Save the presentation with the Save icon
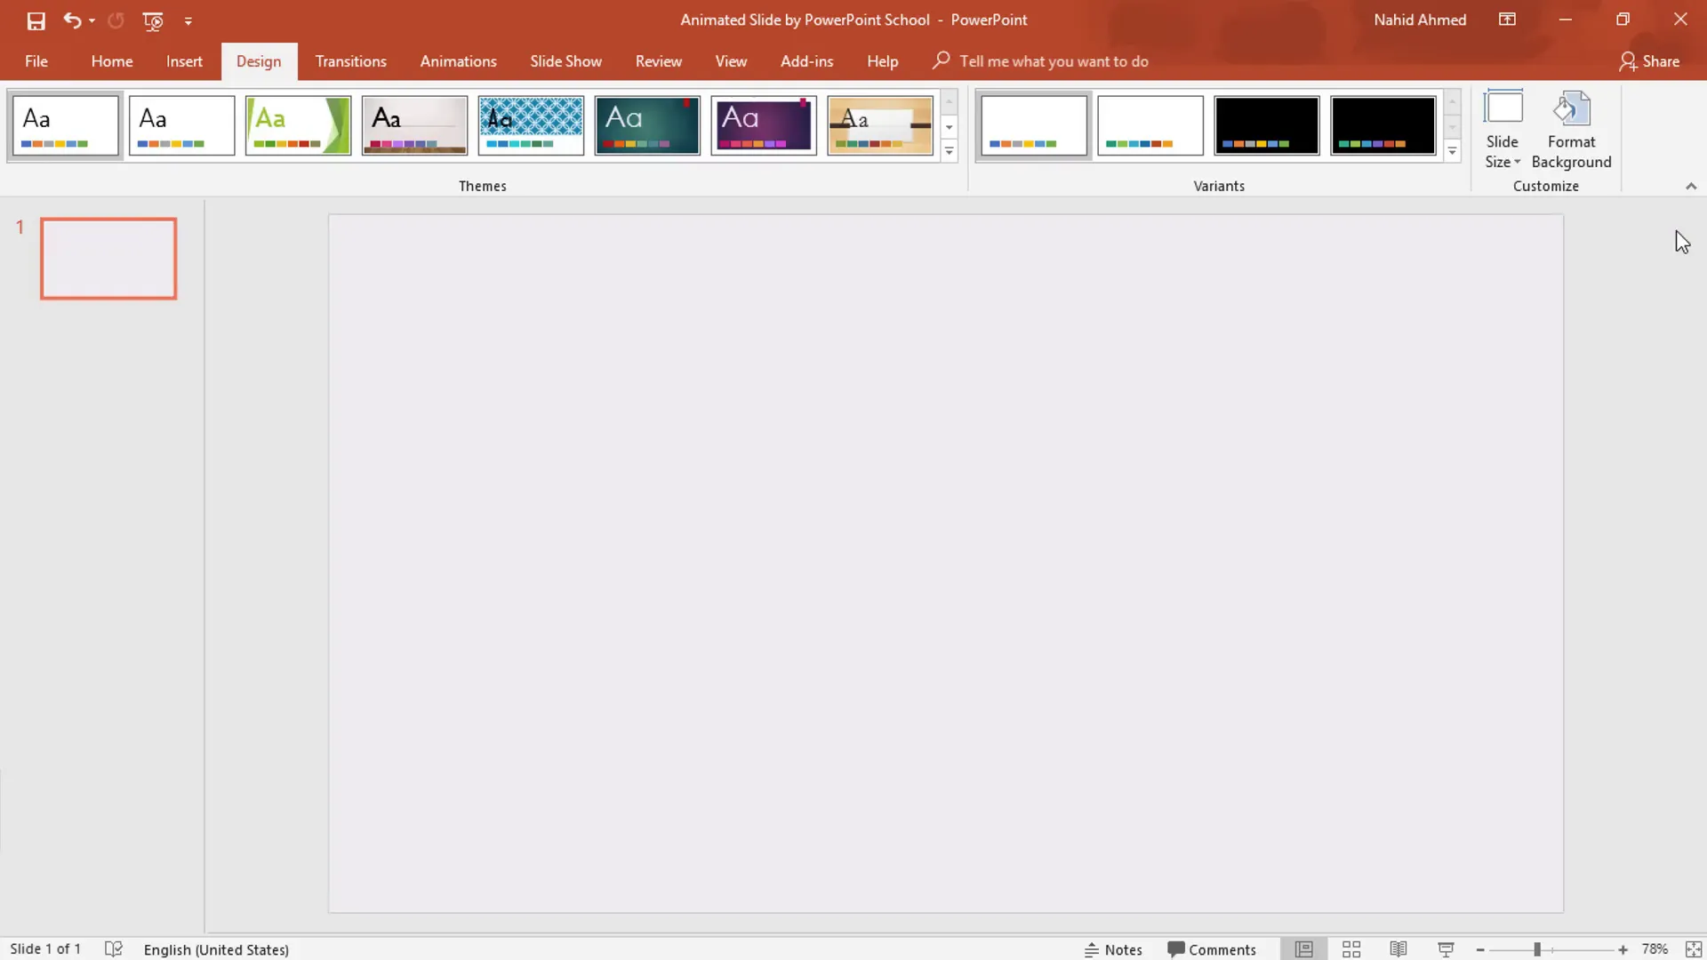The image size is (1707, 960). coord(36,20)
